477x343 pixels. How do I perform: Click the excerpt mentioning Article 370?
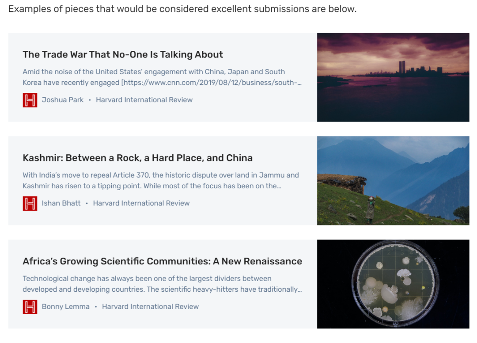click(x=161, y=180)
